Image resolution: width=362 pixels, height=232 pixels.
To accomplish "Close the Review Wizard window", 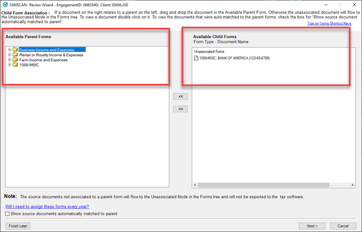I will coord(354,4).
